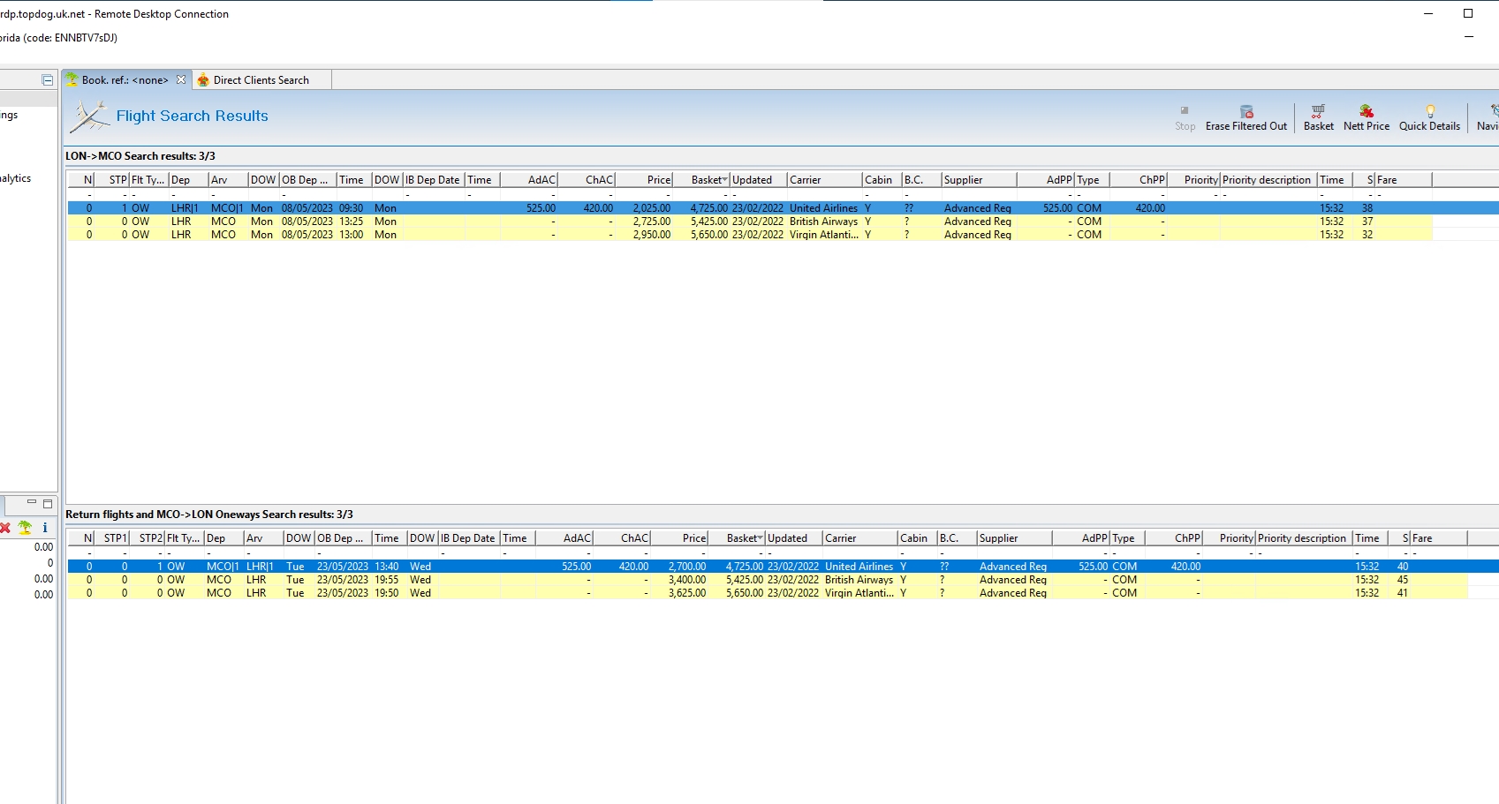Open the Basket from the toolbar
Viewport: 1499px width, 804px height.
(x=1318, y=118)
